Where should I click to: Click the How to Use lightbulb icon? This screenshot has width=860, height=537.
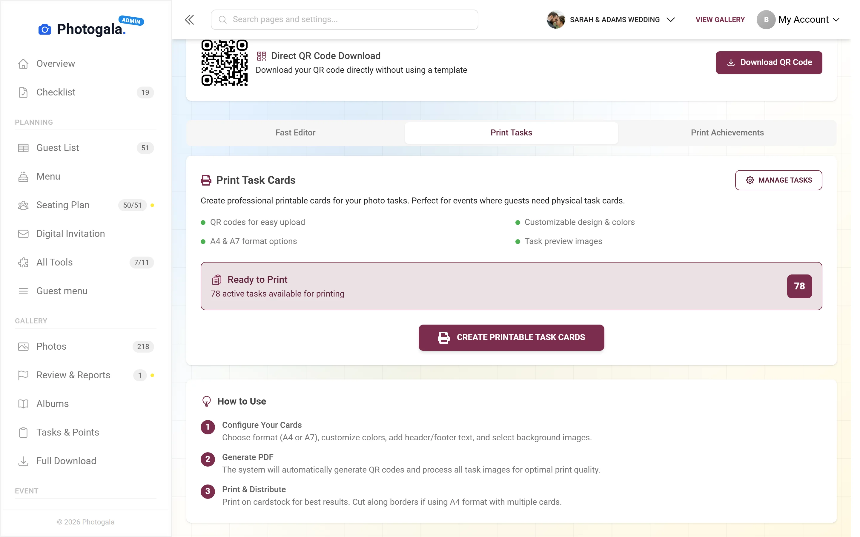point(206,401)
